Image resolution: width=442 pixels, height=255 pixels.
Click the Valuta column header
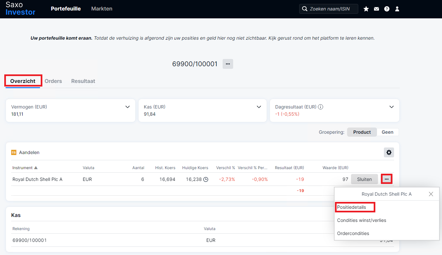click(x=88, y=167)
